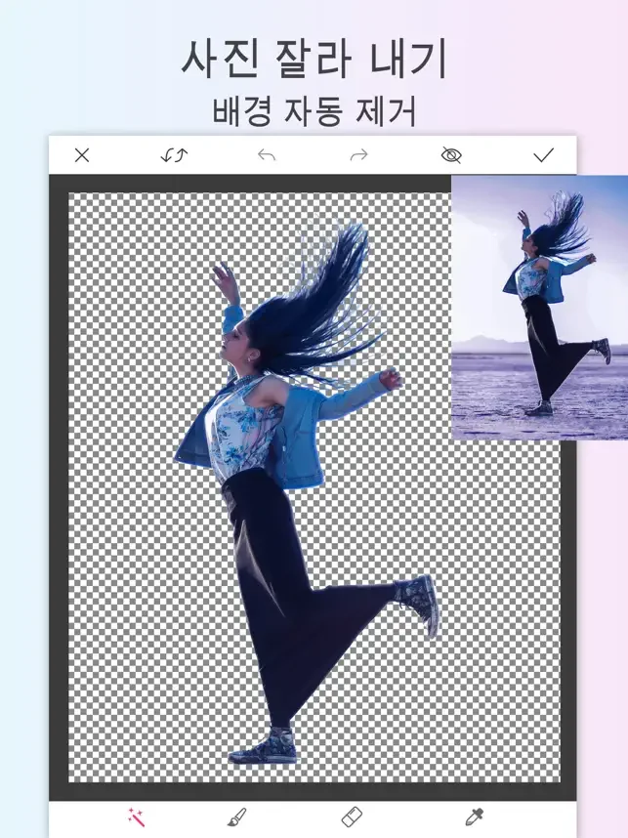Tap the cutout dancer on the transparent canvas
The image size is (628, 838).
coord(307,491)
